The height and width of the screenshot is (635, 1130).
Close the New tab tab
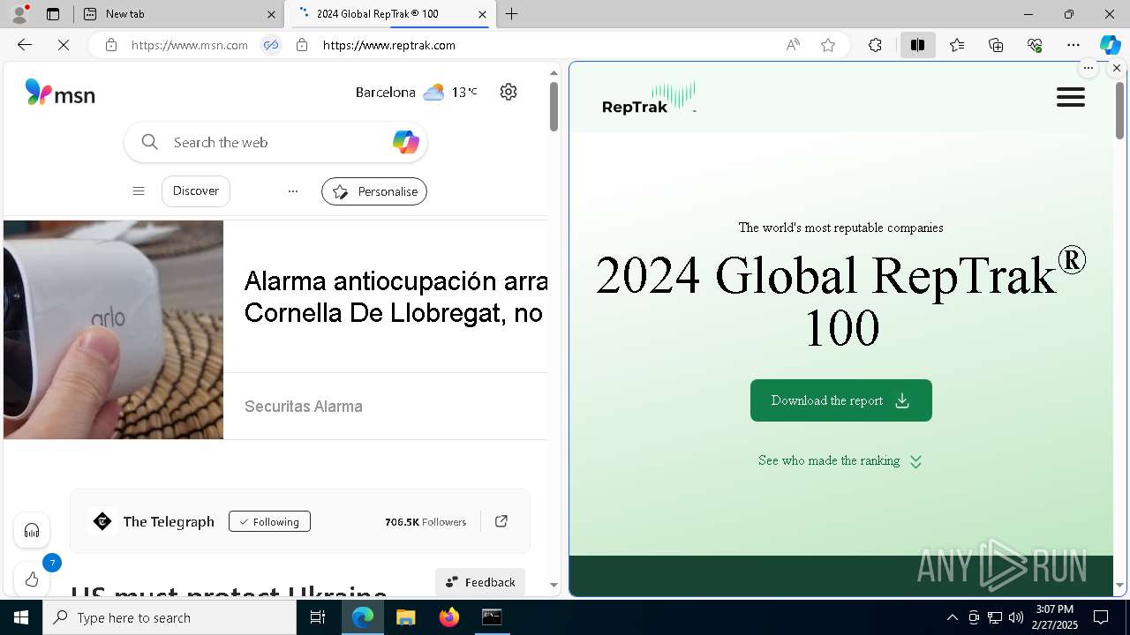(x=271, y=14)
